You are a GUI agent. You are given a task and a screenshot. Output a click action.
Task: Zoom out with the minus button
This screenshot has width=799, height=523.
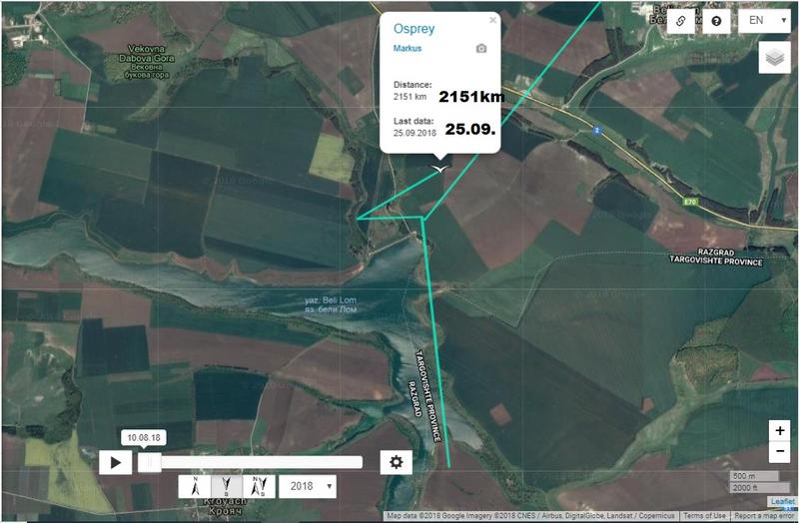click(780, 452)
